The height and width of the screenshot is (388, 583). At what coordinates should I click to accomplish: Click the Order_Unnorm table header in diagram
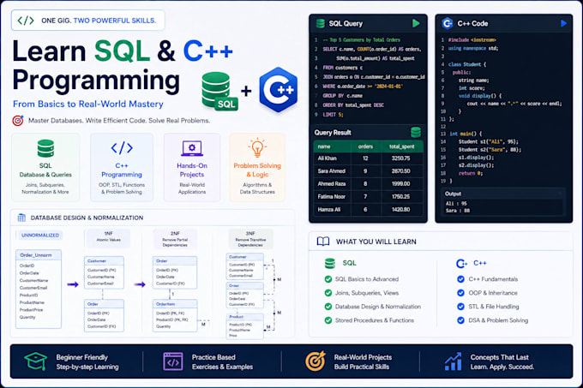39,255
